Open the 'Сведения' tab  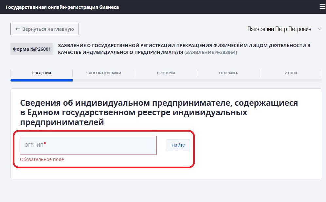pyautogui.click(x=42, y=73)
